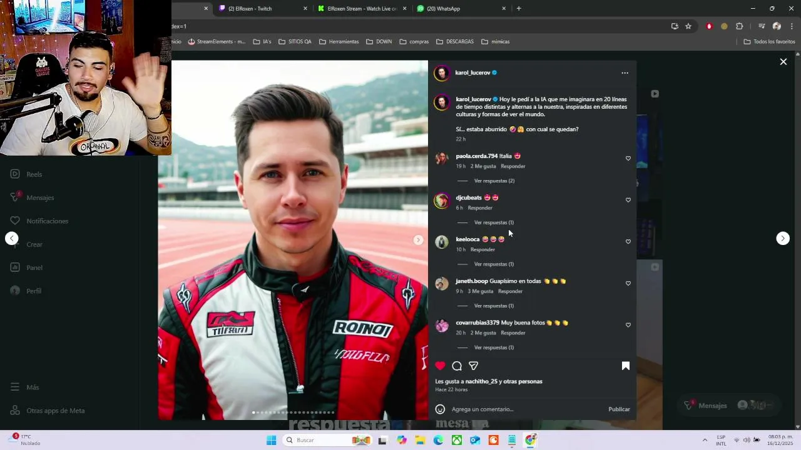The height and width of the screenshot is (450, 801).
Task: Open Mensajes in the Instagram sidebar
Action: pyautogui.click(x=32, y=197)
